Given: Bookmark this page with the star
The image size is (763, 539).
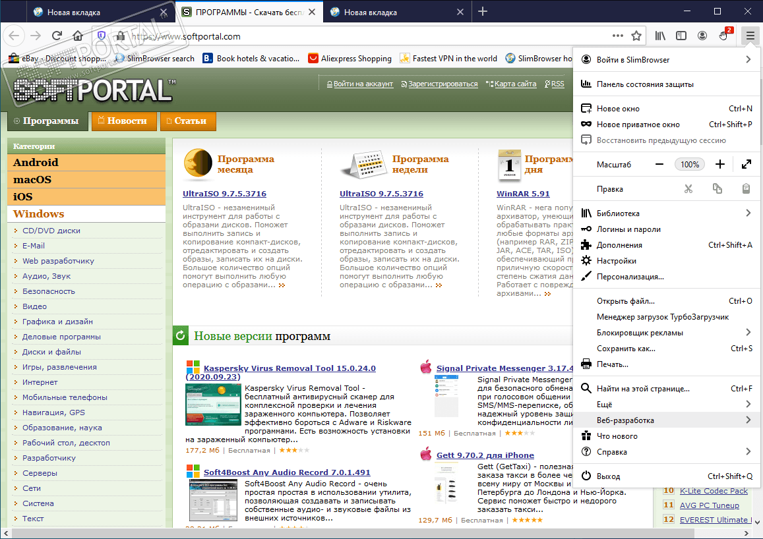Looking at the screenshot, I should pyautogui.click(x=636, y=36).
